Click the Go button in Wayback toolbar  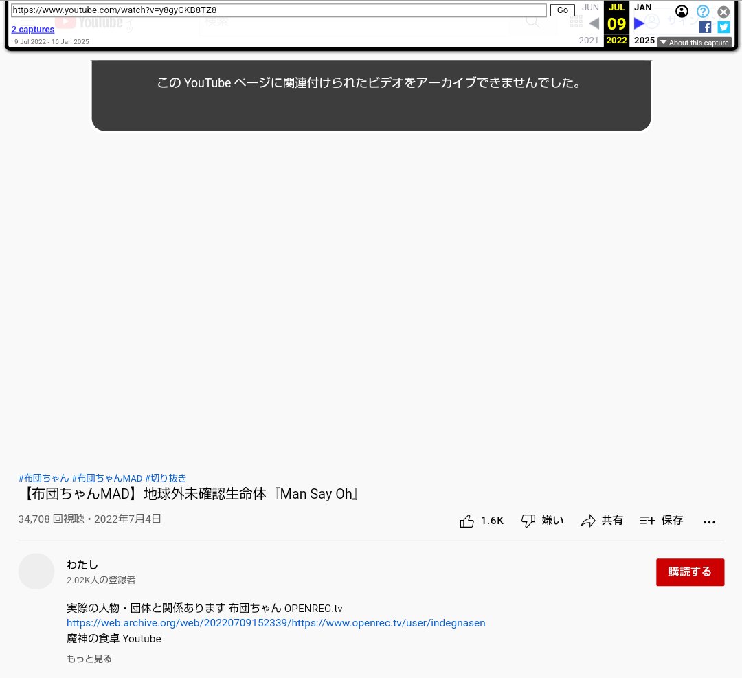point(562,10)
